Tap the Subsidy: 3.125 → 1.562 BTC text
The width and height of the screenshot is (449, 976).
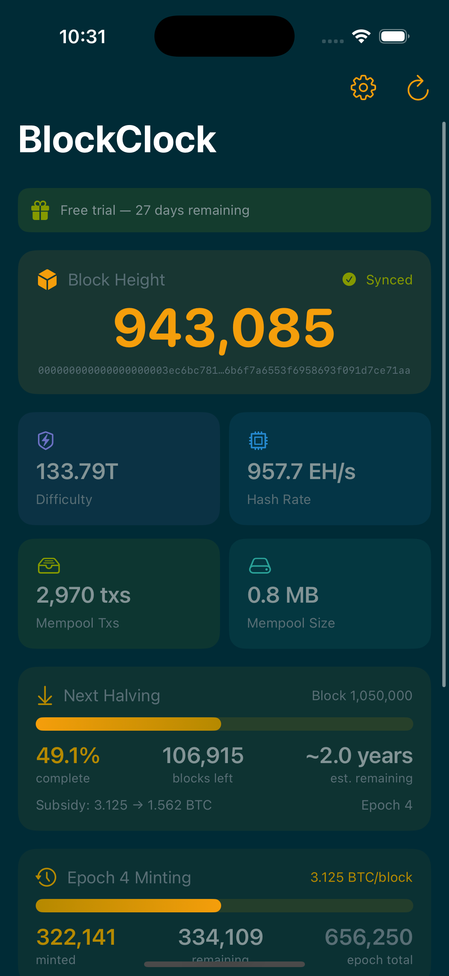click(124, 805)
